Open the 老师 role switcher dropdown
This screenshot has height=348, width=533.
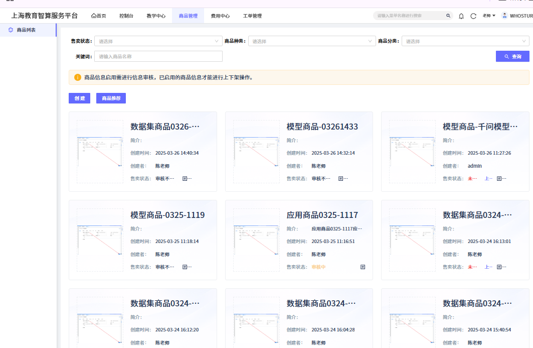[489, 16]
